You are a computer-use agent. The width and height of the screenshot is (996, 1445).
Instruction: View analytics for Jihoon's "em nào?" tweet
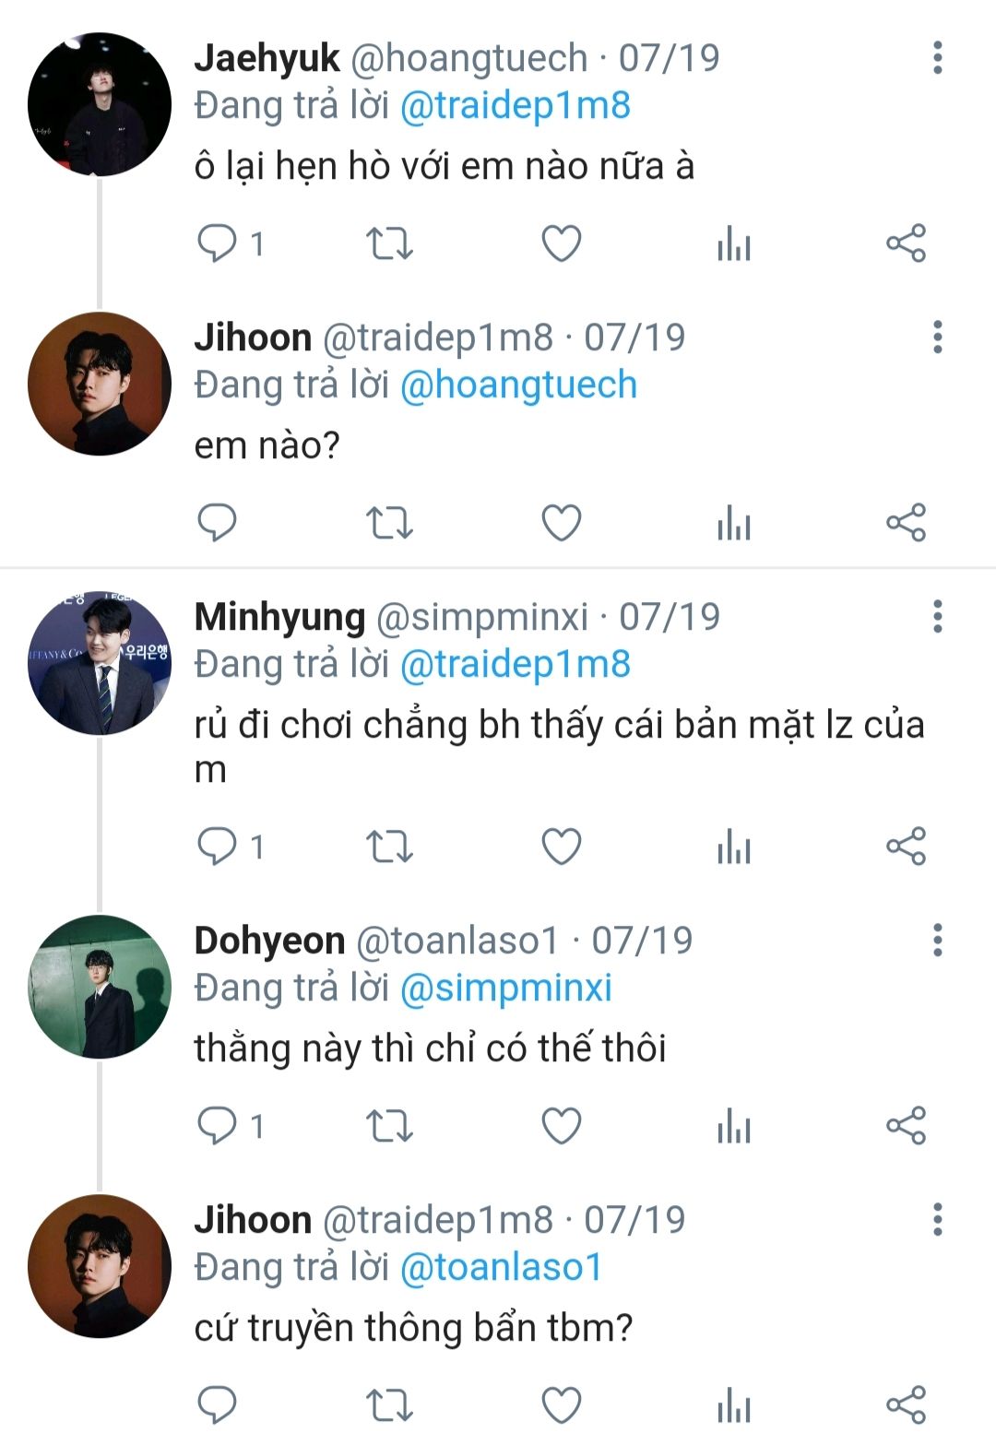(734, 523)
